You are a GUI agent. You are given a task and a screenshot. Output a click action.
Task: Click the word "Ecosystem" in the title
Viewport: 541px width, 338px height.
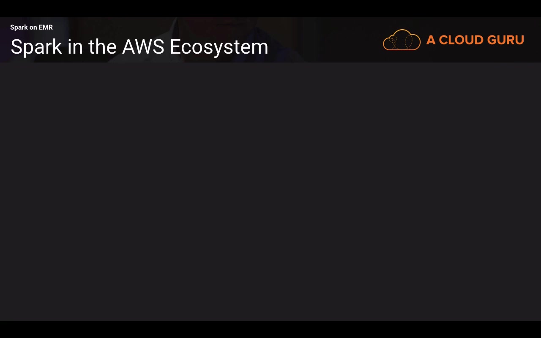(219, 47)
